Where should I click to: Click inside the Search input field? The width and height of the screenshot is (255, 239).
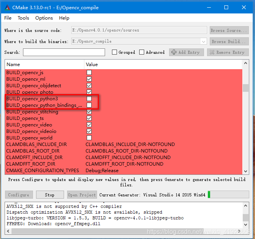(64, 52)
